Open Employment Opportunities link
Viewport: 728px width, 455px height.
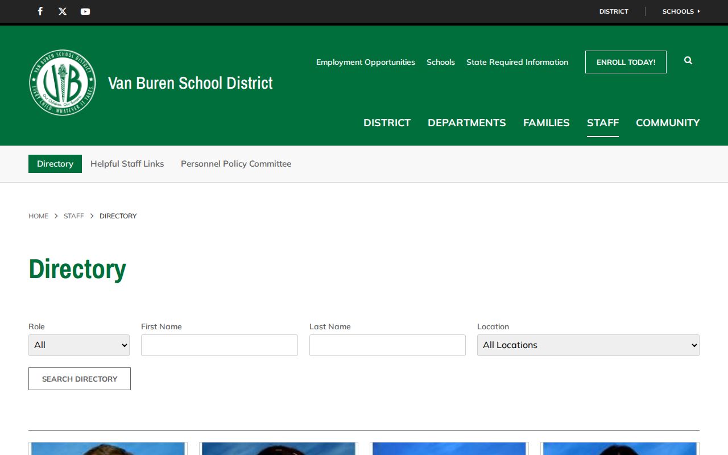(x=366, y=62)
